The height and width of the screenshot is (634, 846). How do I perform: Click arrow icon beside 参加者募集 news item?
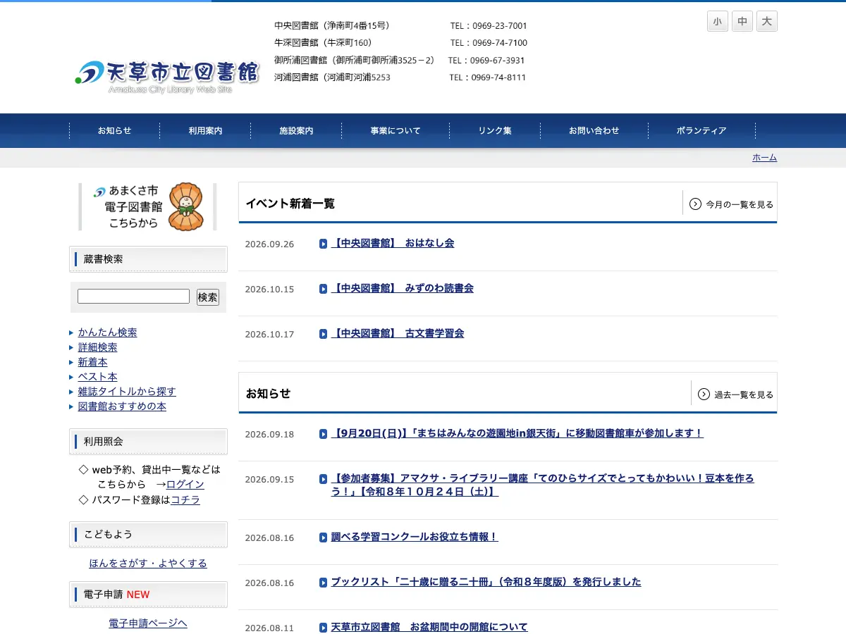click(324, 479)
